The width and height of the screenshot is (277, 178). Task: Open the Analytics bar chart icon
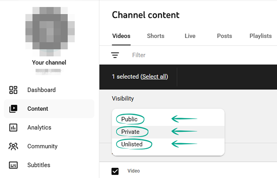tap(13, 127)
